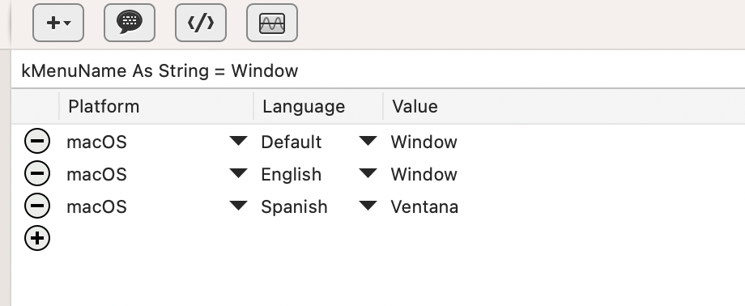Click the comment speech-bubble toolbar icon
This screenshot has width=745, height=306.
pyautogui.click(x=130, y=23)
